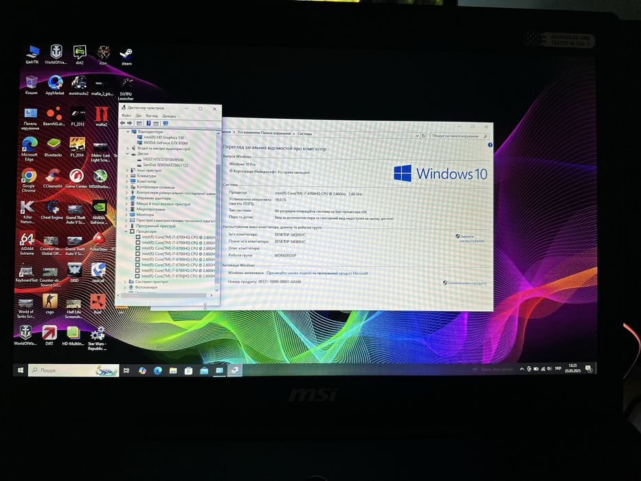
Task: Open the KeyboardTest desktop shortcut
Action: 26,273
